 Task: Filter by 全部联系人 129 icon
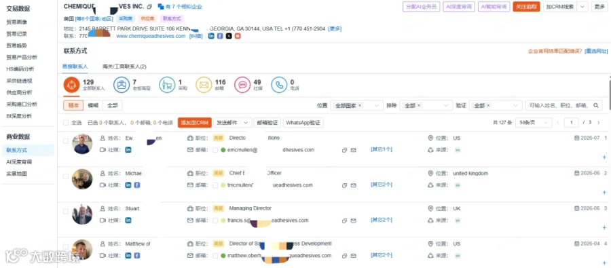point(72,85)
